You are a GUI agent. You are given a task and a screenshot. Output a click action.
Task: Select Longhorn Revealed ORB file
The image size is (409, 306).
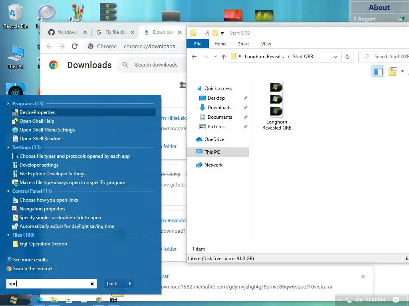[x=277, y=106]
